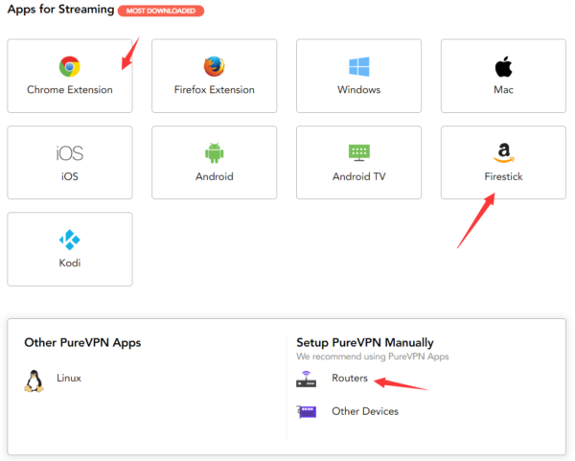The width and height of the screenshot is (575, 461).
Task: Click the Other PureVPN Apps heading
Action: coord(82,342)
